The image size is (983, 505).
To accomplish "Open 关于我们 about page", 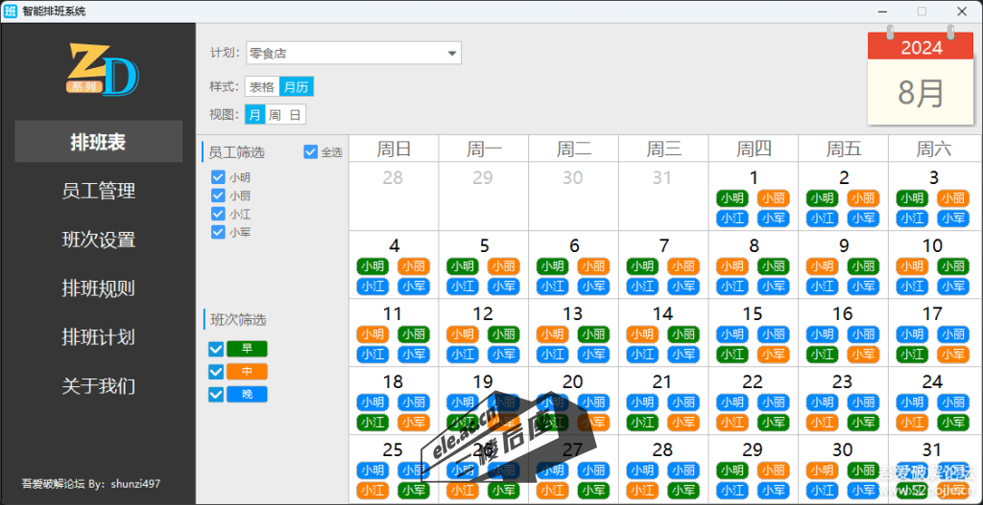I will tap(99, 386).
